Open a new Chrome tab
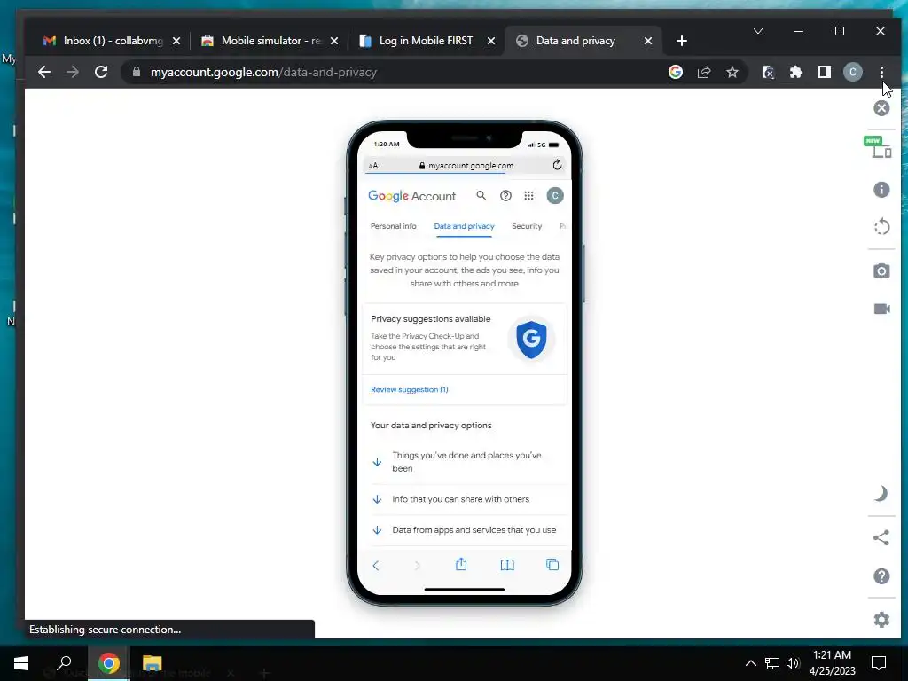 point(682,41)
